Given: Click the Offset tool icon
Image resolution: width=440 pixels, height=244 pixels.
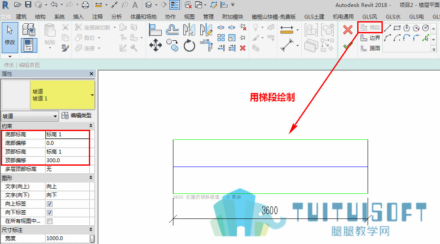Looking at the screenshot, I should click(172, 30).
